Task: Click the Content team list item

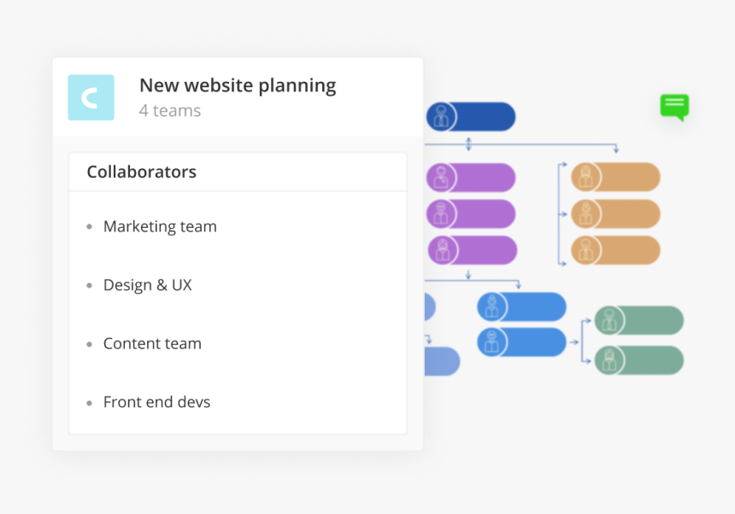Action: pyautogui.click(x=152, y=343)
